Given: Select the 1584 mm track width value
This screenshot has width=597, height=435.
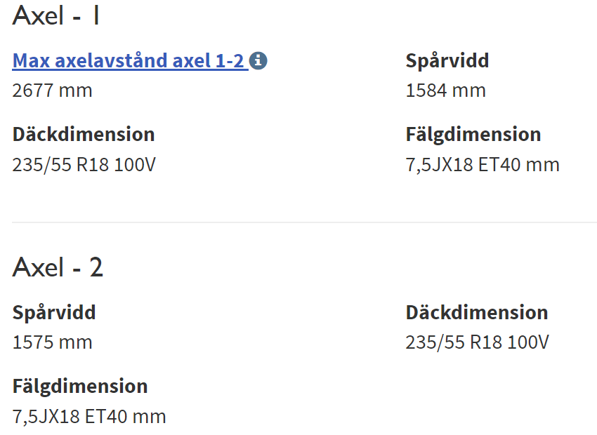Looking at the screenshot, I should coord(446,91).
